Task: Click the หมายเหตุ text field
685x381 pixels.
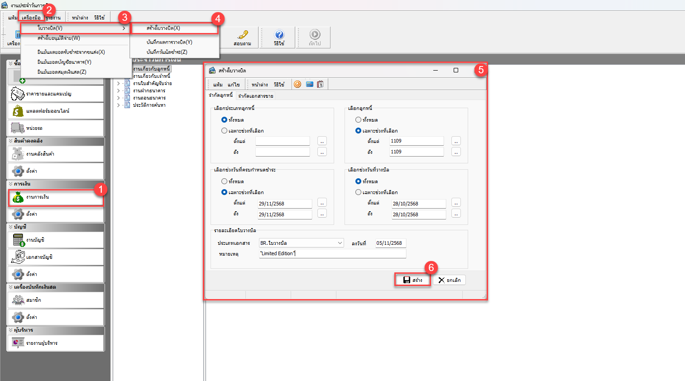Action: (x=332, y=254)
